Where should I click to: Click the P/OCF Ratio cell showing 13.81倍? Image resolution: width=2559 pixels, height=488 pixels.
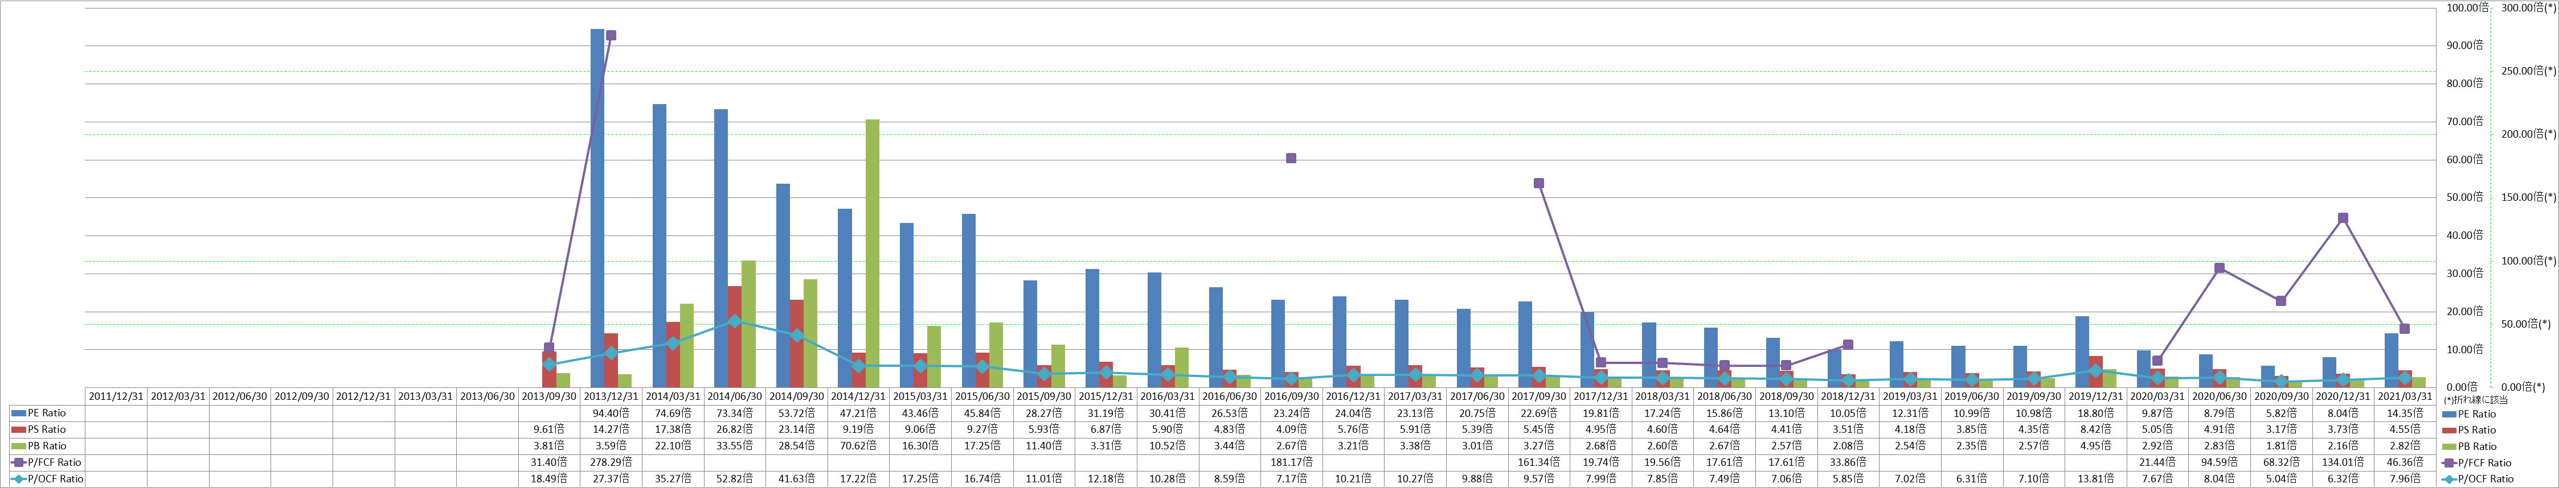[x=2095, y=479]
